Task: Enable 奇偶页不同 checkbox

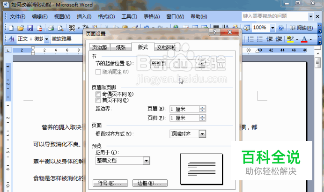Action: [x=98, y=94]
